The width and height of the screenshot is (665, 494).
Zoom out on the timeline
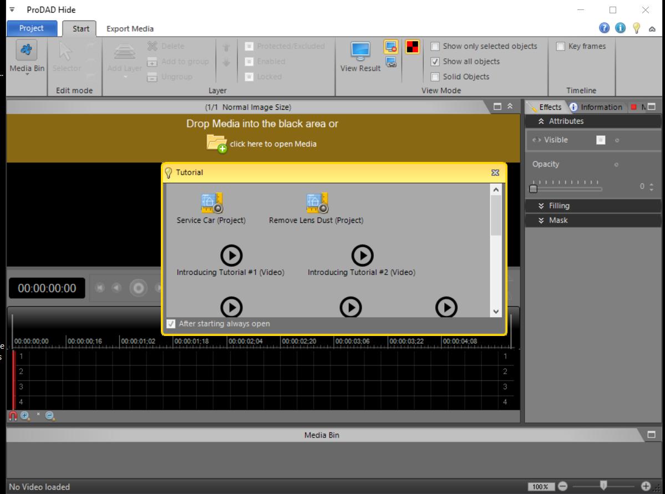[x=49, y=416]
